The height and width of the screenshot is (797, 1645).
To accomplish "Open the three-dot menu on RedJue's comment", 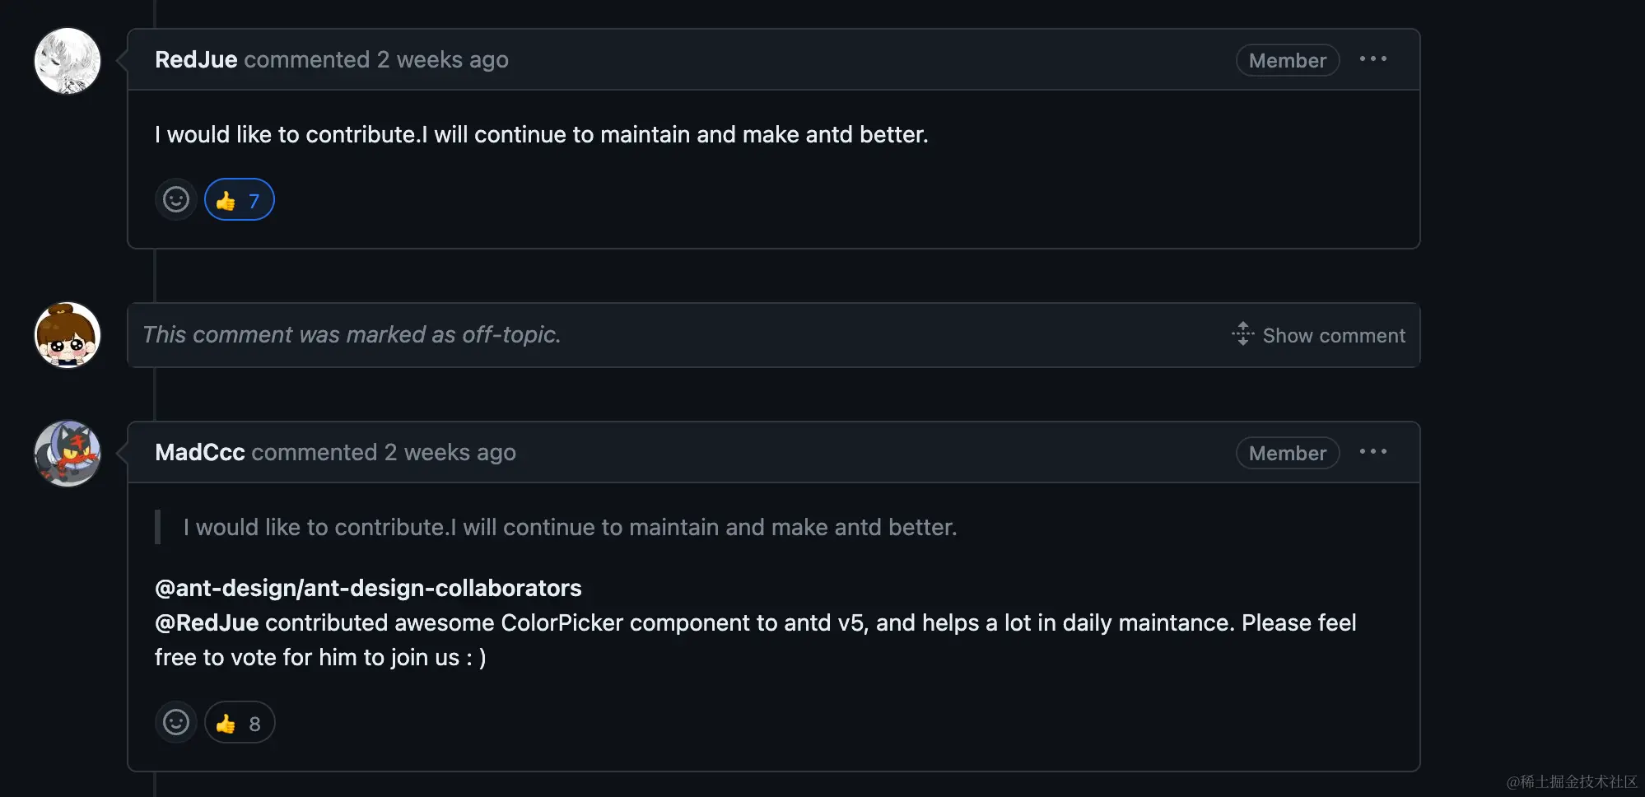I will [x=1372, y=59].
